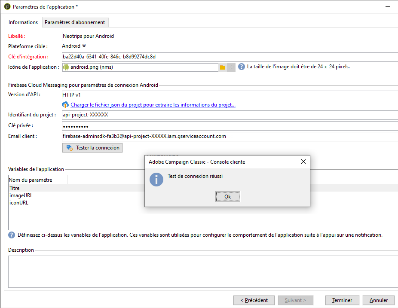Click the Clé d'intégration input field

[x=230, y=57]
